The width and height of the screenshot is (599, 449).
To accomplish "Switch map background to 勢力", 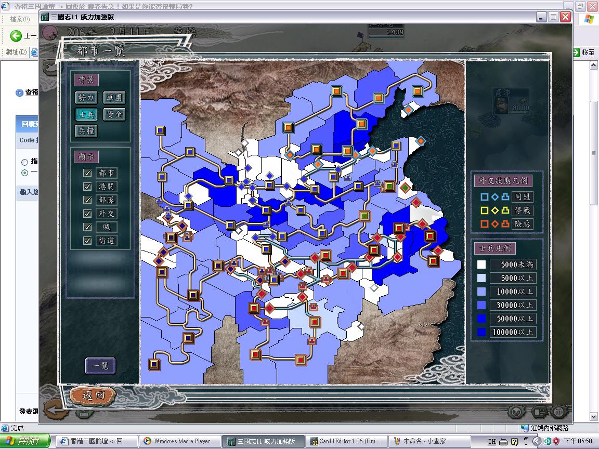I will point(86,98).
